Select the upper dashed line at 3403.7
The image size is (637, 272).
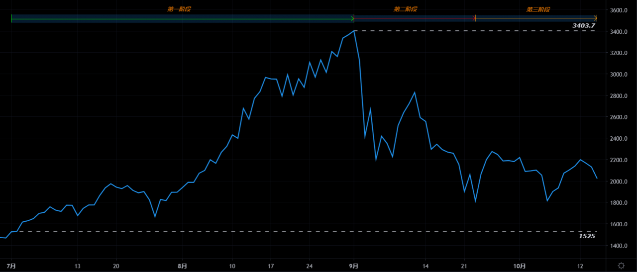point(473,31)
